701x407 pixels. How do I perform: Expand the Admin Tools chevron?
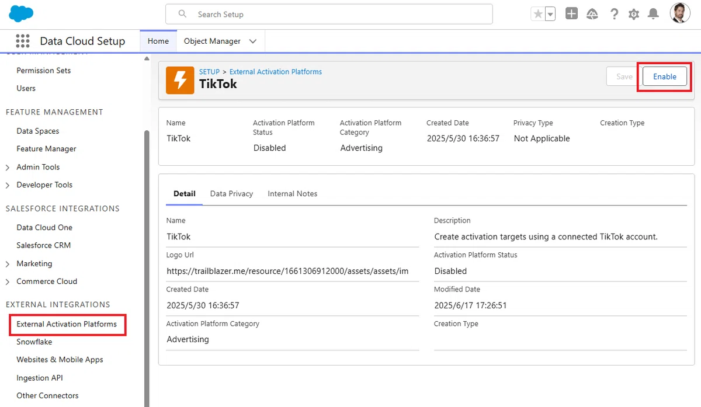8,168
